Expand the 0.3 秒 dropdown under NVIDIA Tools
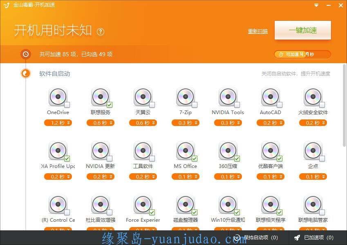 [x=228, y=123]
